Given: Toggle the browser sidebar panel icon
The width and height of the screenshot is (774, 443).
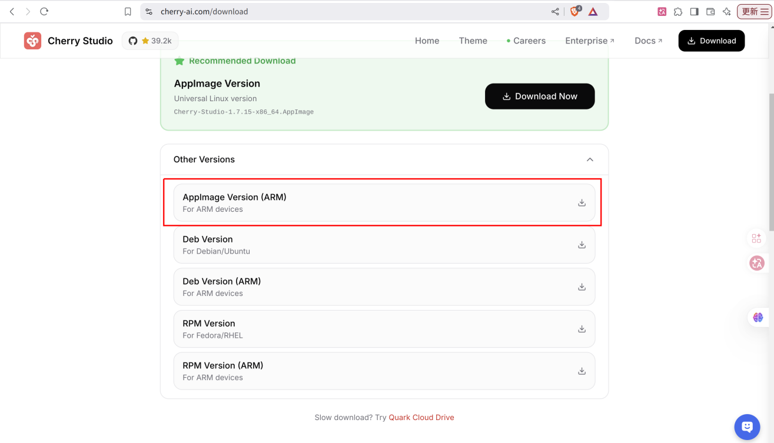Looking at the screenshot, I should coord(695,11).
